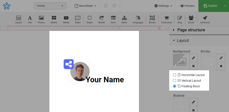
Task: Select Horizontal Layout radio option
Action: click(175, 75)
